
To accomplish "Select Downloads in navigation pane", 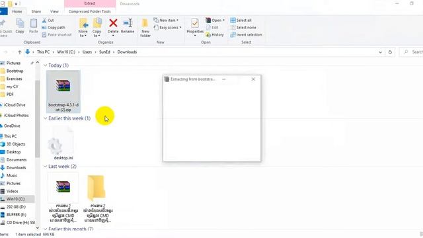I will [x=13, y=168].
